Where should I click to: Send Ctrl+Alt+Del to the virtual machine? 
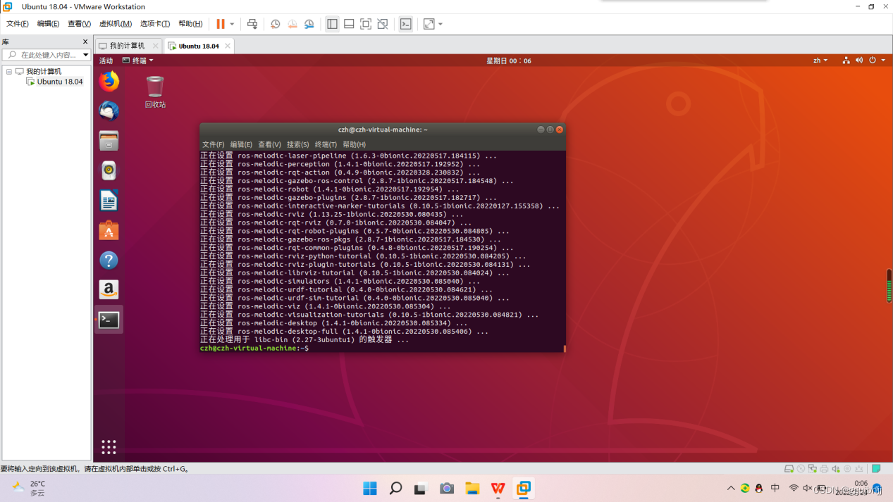tap(252, 24)
